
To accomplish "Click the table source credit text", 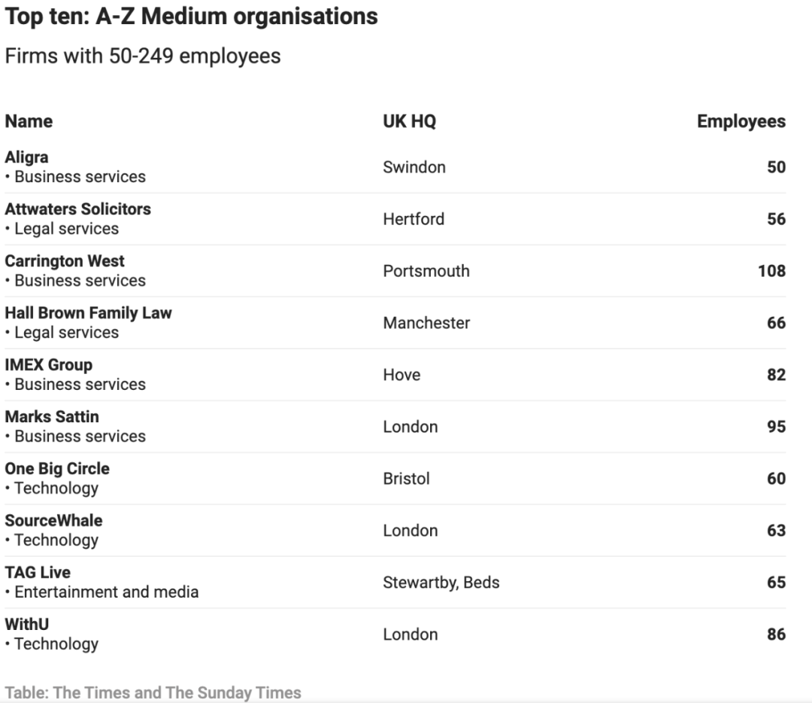I will coord(153,692).
